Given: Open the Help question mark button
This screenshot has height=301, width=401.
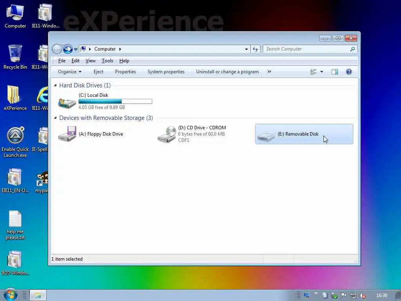Looking at the screenshot, I should 349,72.
